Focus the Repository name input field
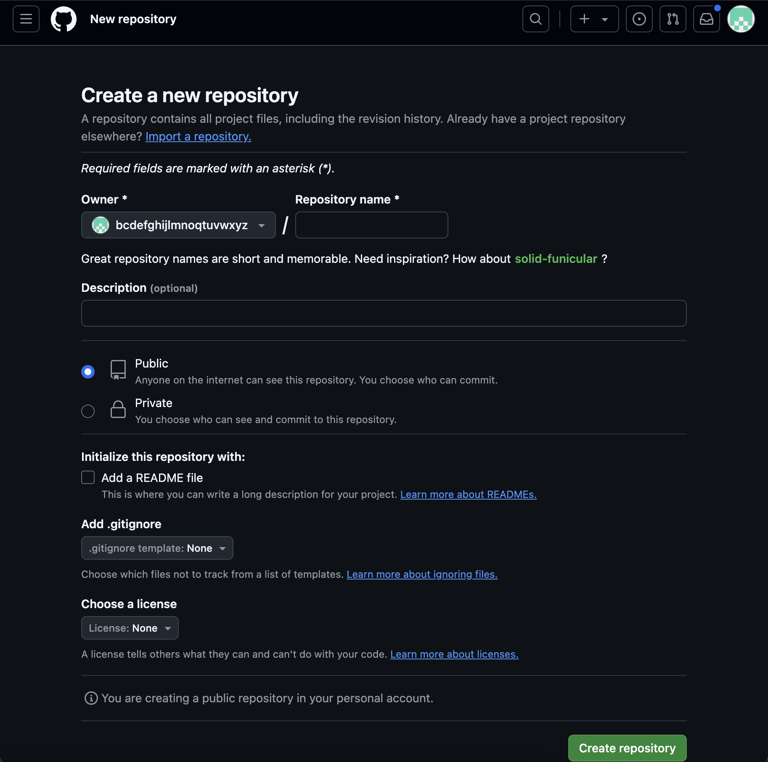 click(x=371, y=225)
